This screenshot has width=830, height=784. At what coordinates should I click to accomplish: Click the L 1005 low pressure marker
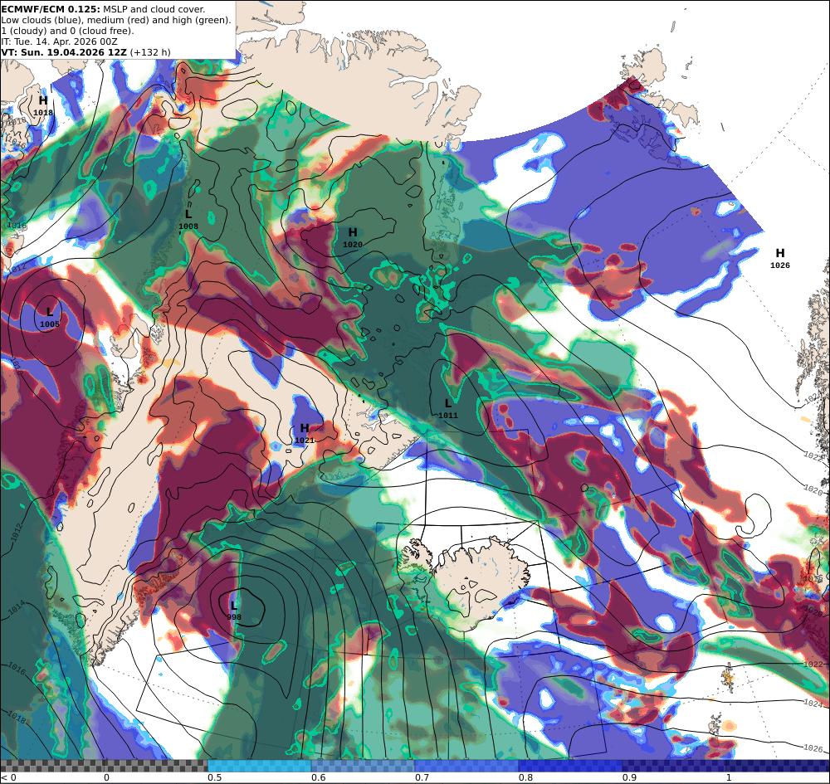(x=50, y=318)
